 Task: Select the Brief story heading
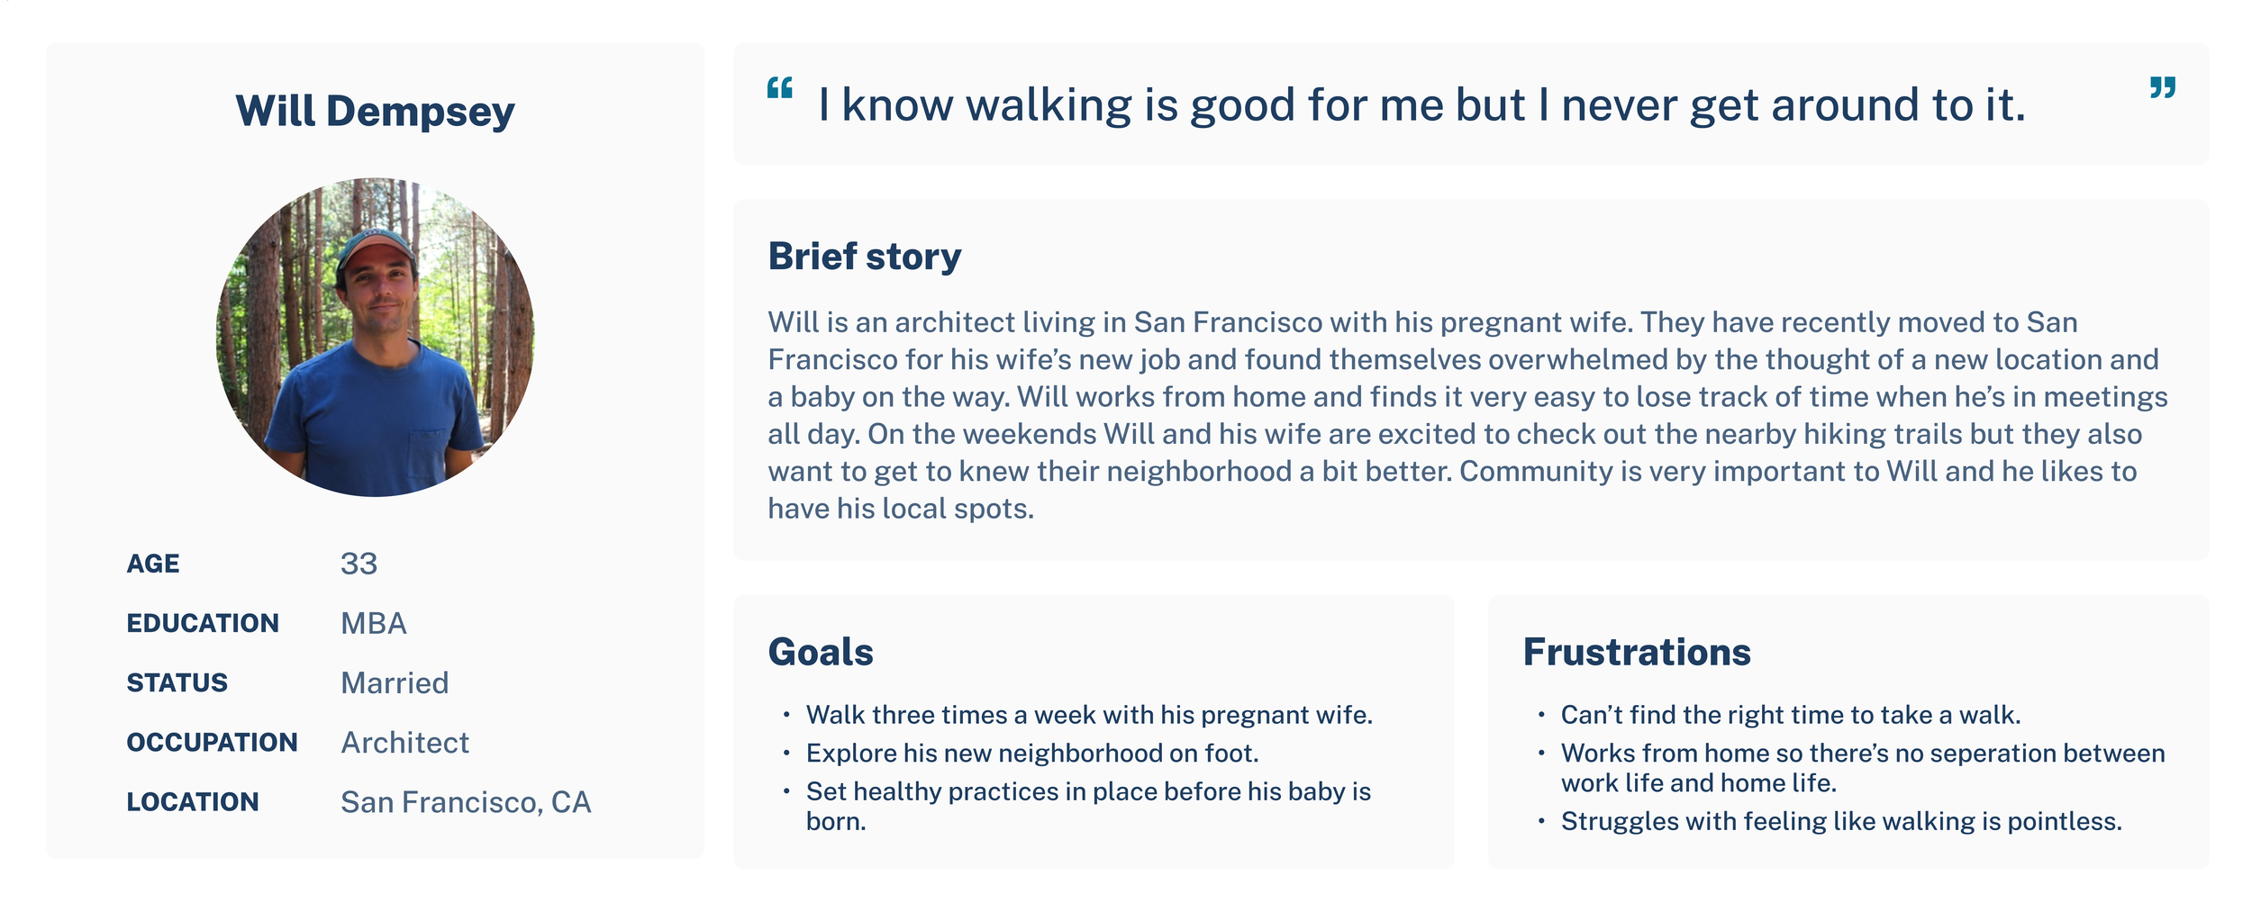pyautogui.click(x=865, y=257)
